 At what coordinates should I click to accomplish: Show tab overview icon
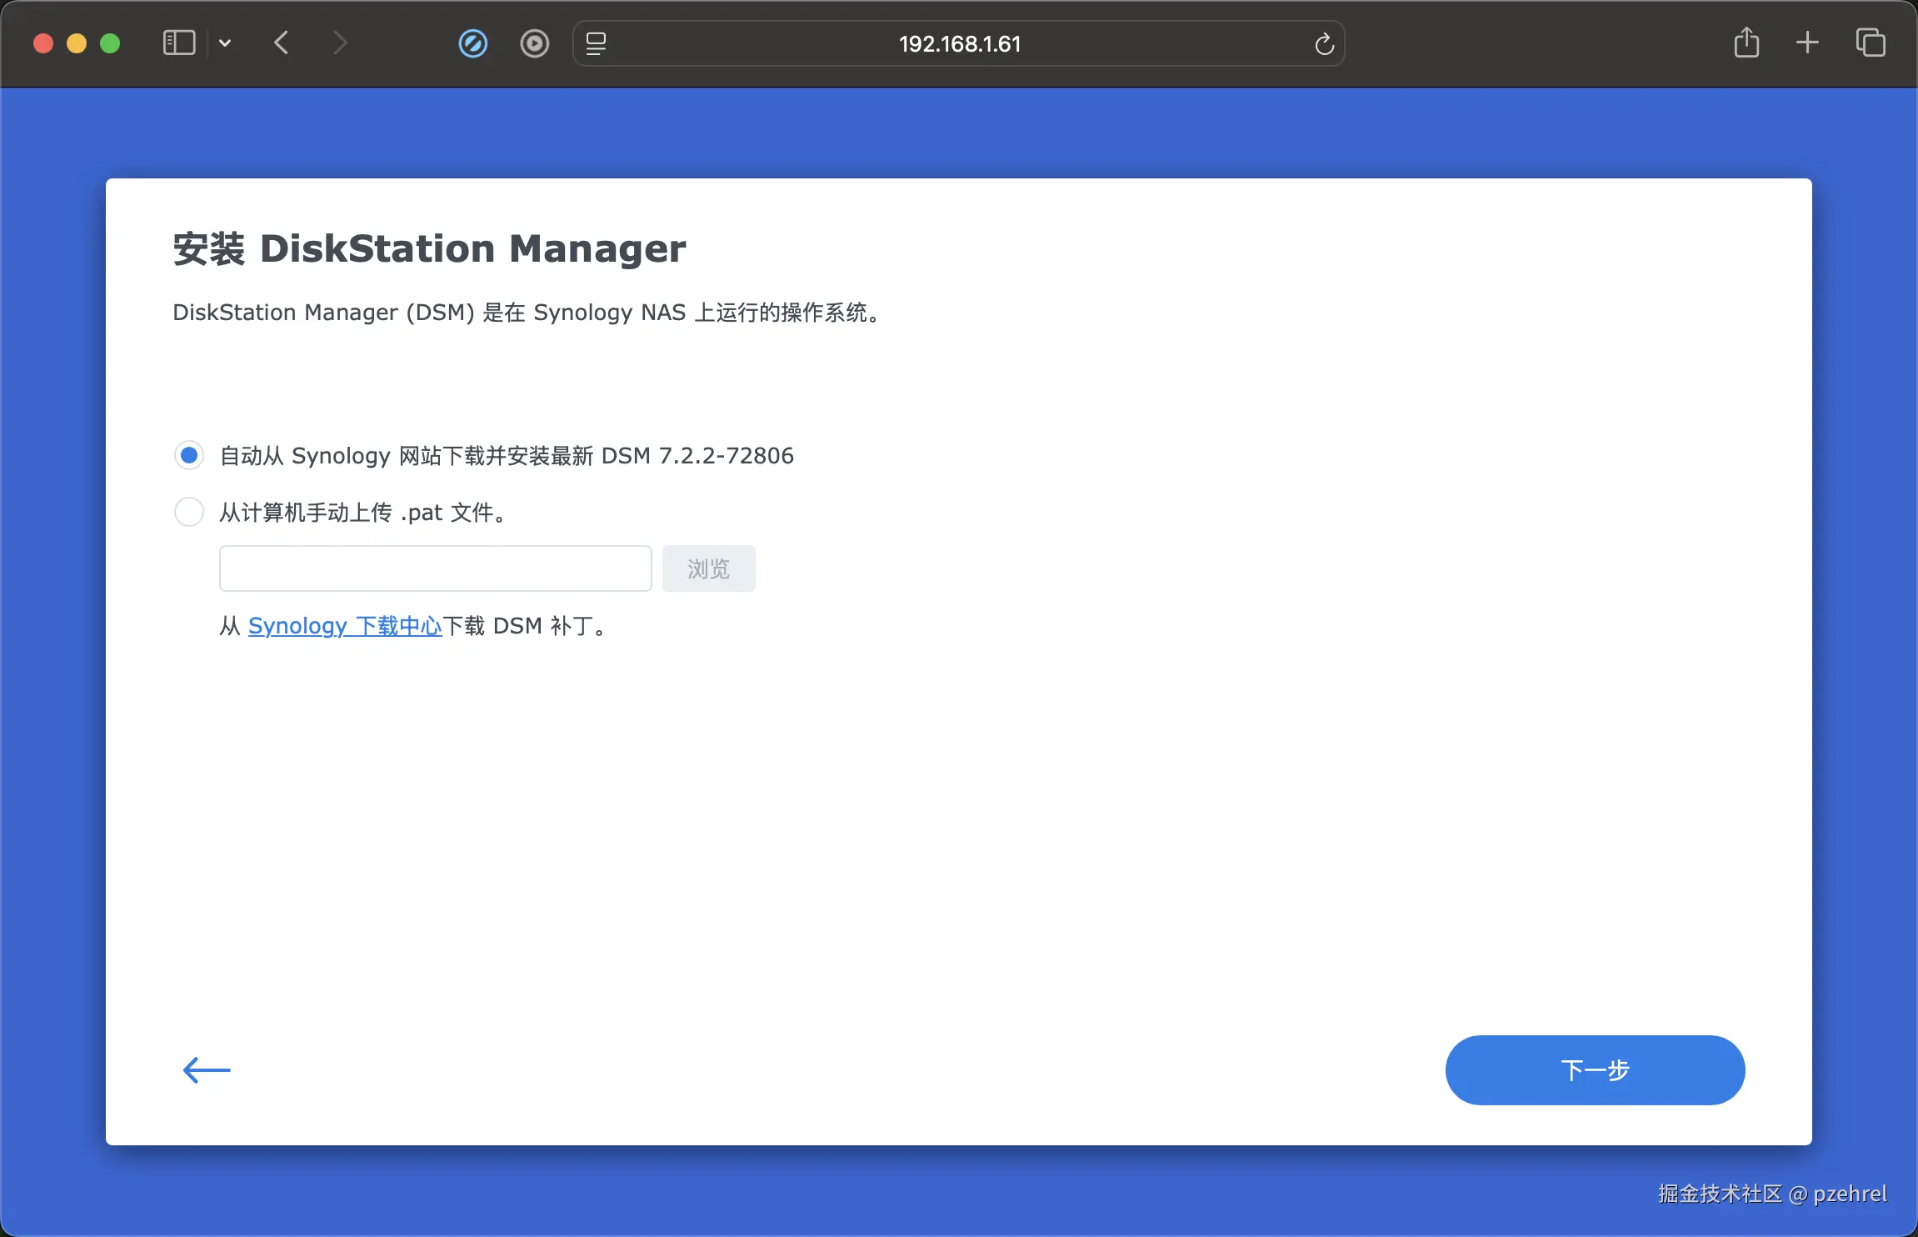tap(1870, 43)
